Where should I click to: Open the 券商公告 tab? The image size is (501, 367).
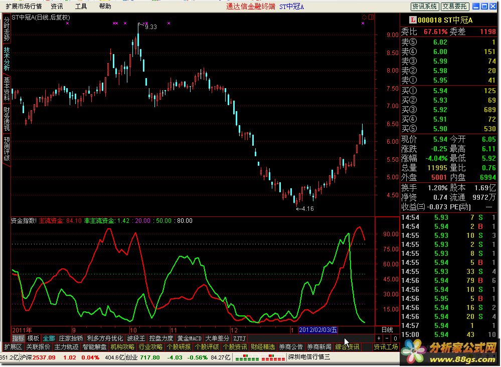coord(291,347)
